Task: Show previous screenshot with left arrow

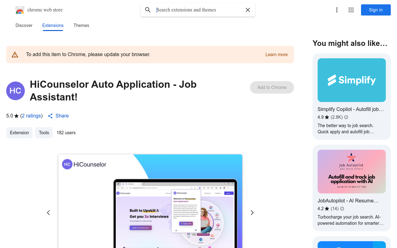Action: (48, 213)
